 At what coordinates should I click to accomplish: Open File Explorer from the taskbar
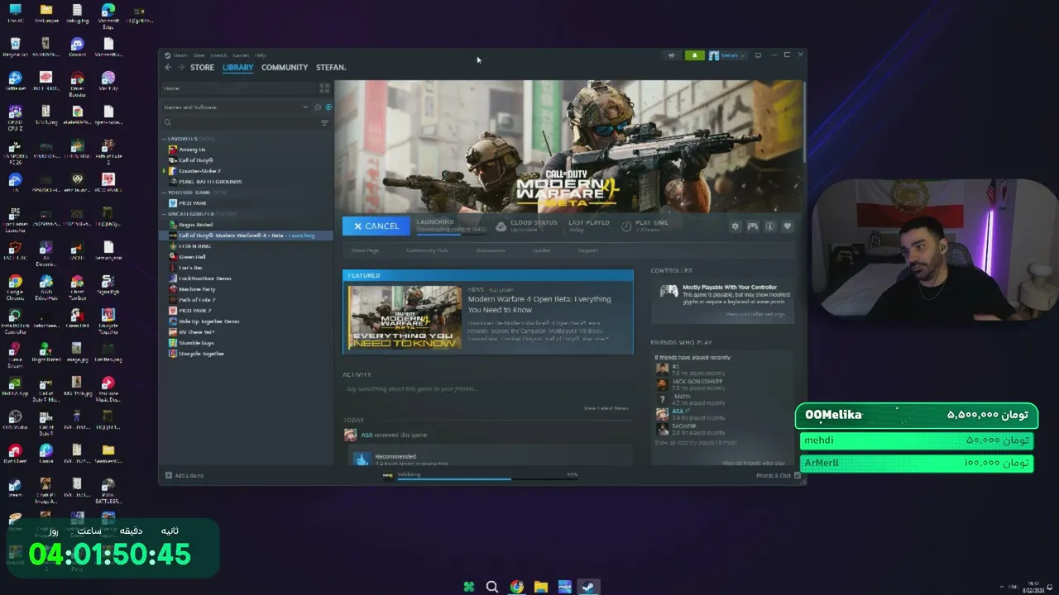(x=541, y=587)
